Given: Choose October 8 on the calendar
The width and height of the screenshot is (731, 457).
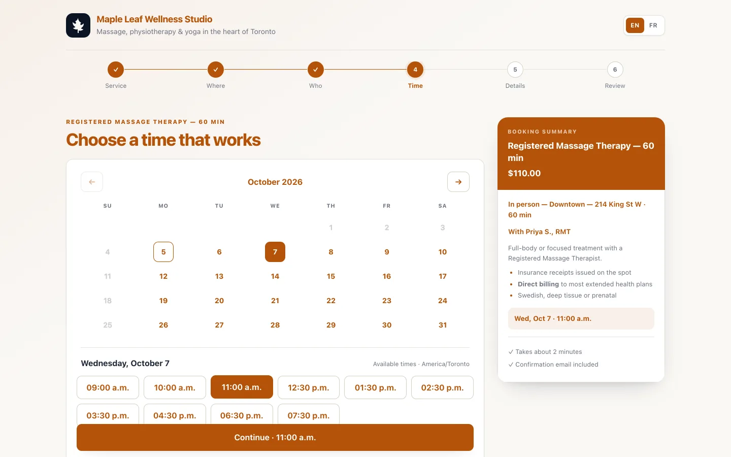Looking at the screenshot, I should [x=331, y=252].
